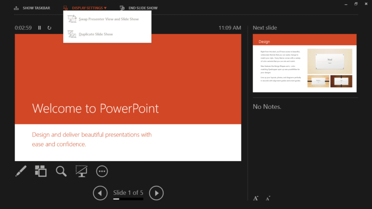Close the presenter view window
Viewport: 372px width, 209px height.
[x=366, y=4]
